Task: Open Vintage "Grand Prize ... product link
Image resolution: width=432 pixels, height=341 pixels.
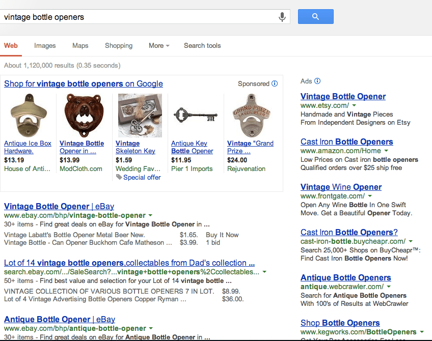Action: pyautogui.click(x=250, y=147)
